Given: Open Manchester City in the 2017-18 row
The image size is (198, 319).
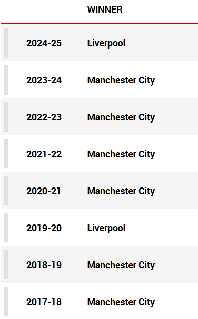Looking at the screenshot, I should 121,303.
